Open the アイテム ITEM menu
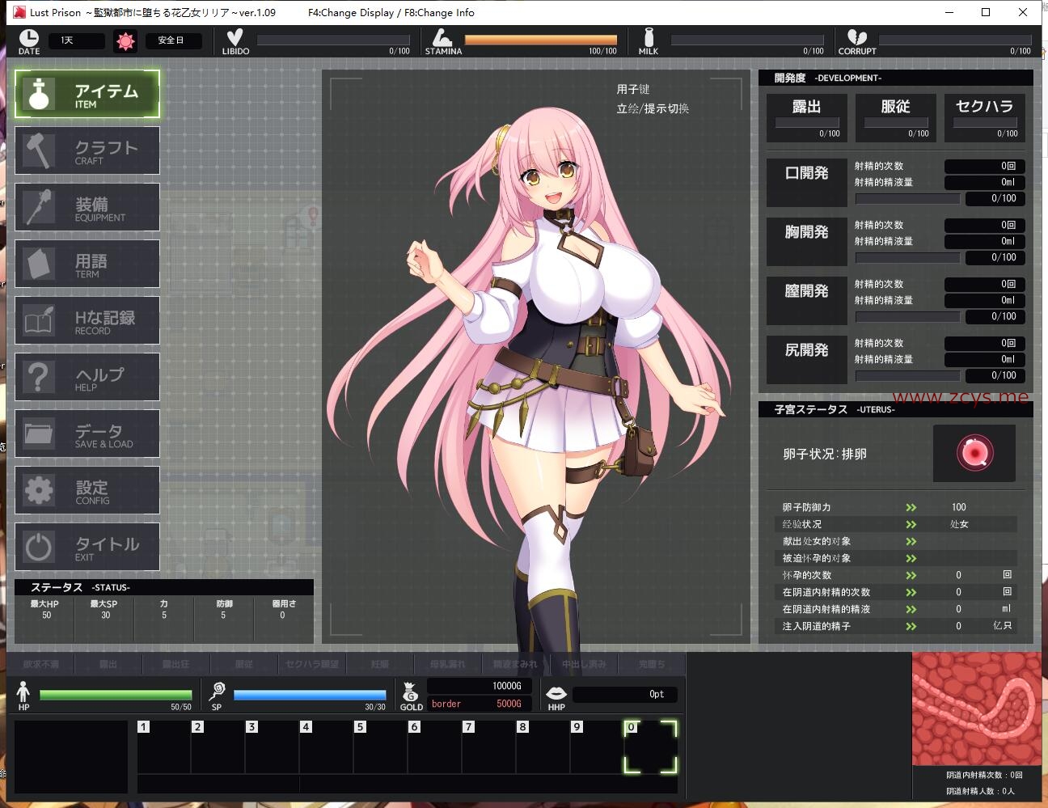The image size is (1048, 808). click(87, 94)
